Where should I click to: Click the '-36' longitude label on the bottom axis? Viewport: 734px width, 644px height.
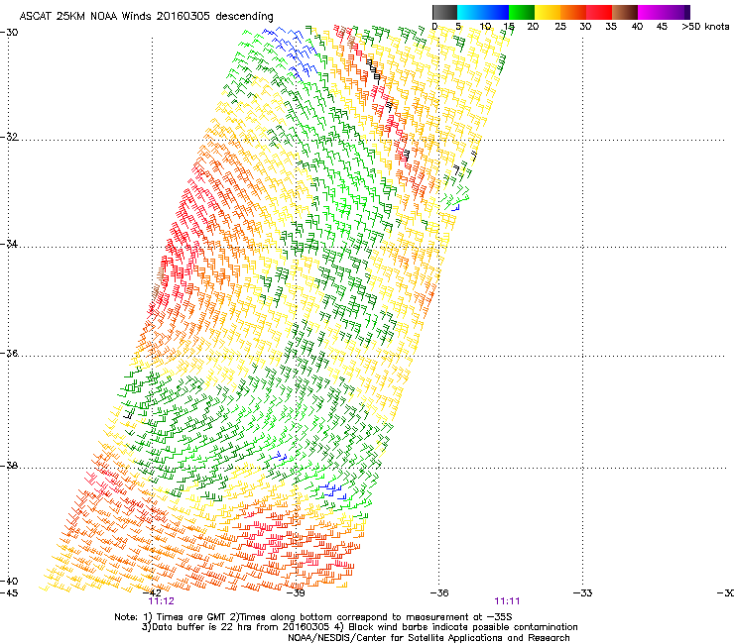439,593
